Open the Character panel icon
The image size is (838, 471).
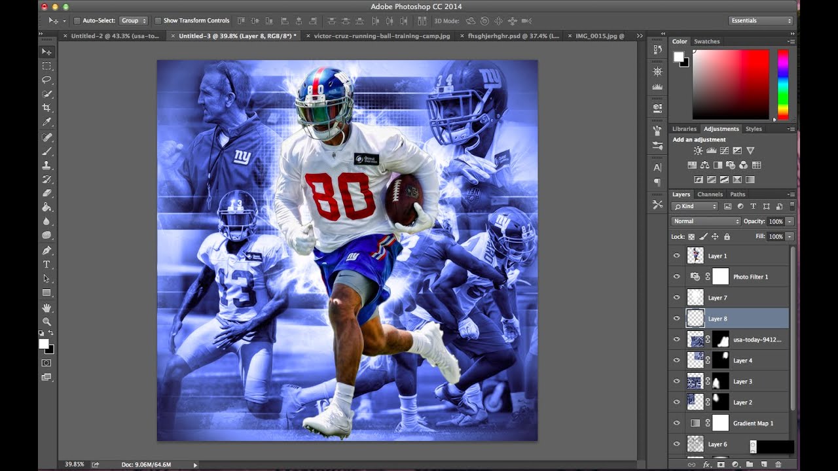pos(657,168)
